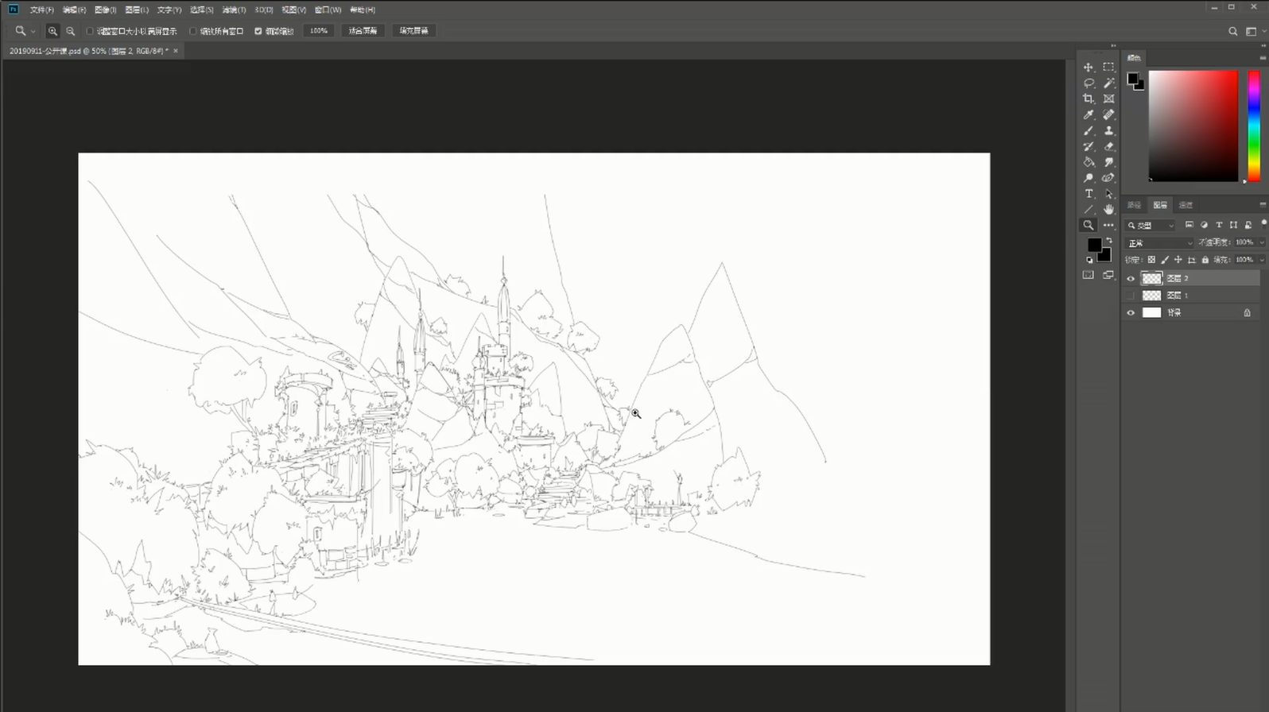Expand the layer opacity dropdown arrow

click(1261, 242)
